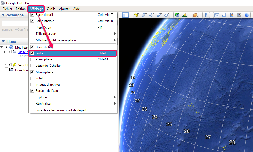Click the print icon in toolbar
The image size is (253, 152).
point(224,15)
